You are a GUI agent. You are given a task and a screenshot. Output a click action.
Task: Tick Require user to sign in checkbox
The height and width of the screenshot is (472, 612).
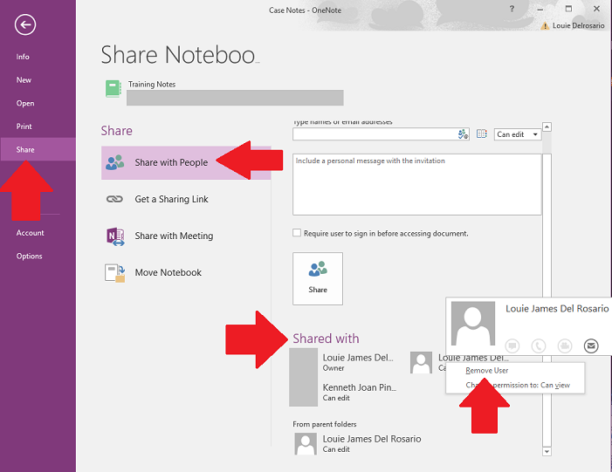(x=297, y=233)
